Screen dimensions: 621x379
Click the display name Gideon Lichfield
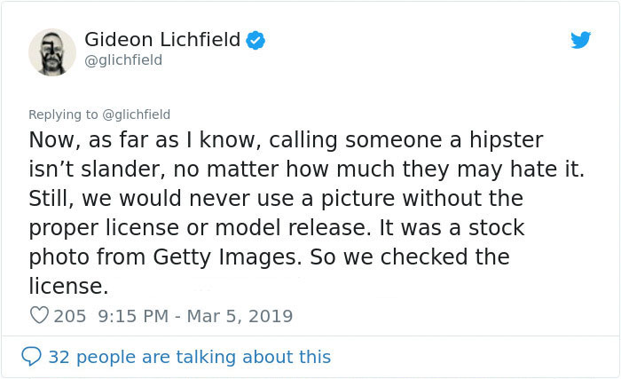coord(162,39)
